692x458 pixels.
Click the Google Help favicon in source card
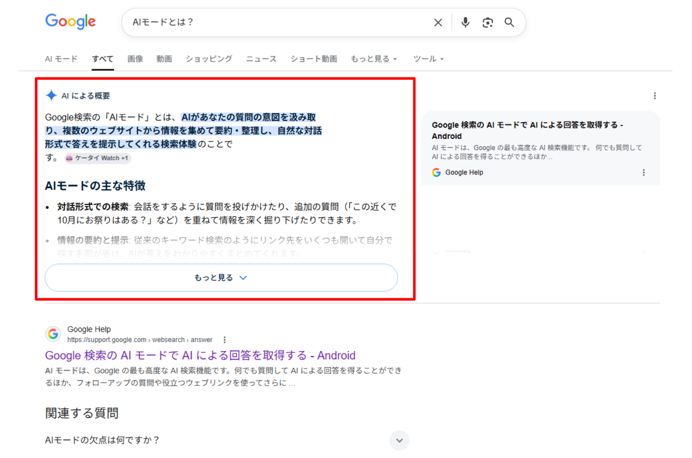point(436,173)
